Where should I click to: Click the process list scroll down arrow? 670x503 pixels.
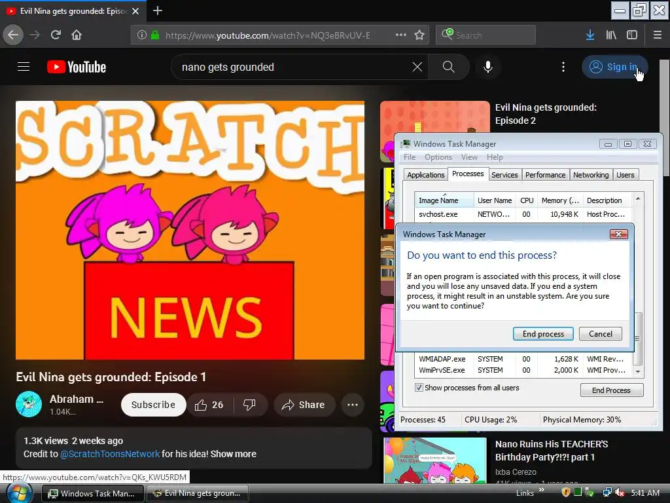[637, 372]
